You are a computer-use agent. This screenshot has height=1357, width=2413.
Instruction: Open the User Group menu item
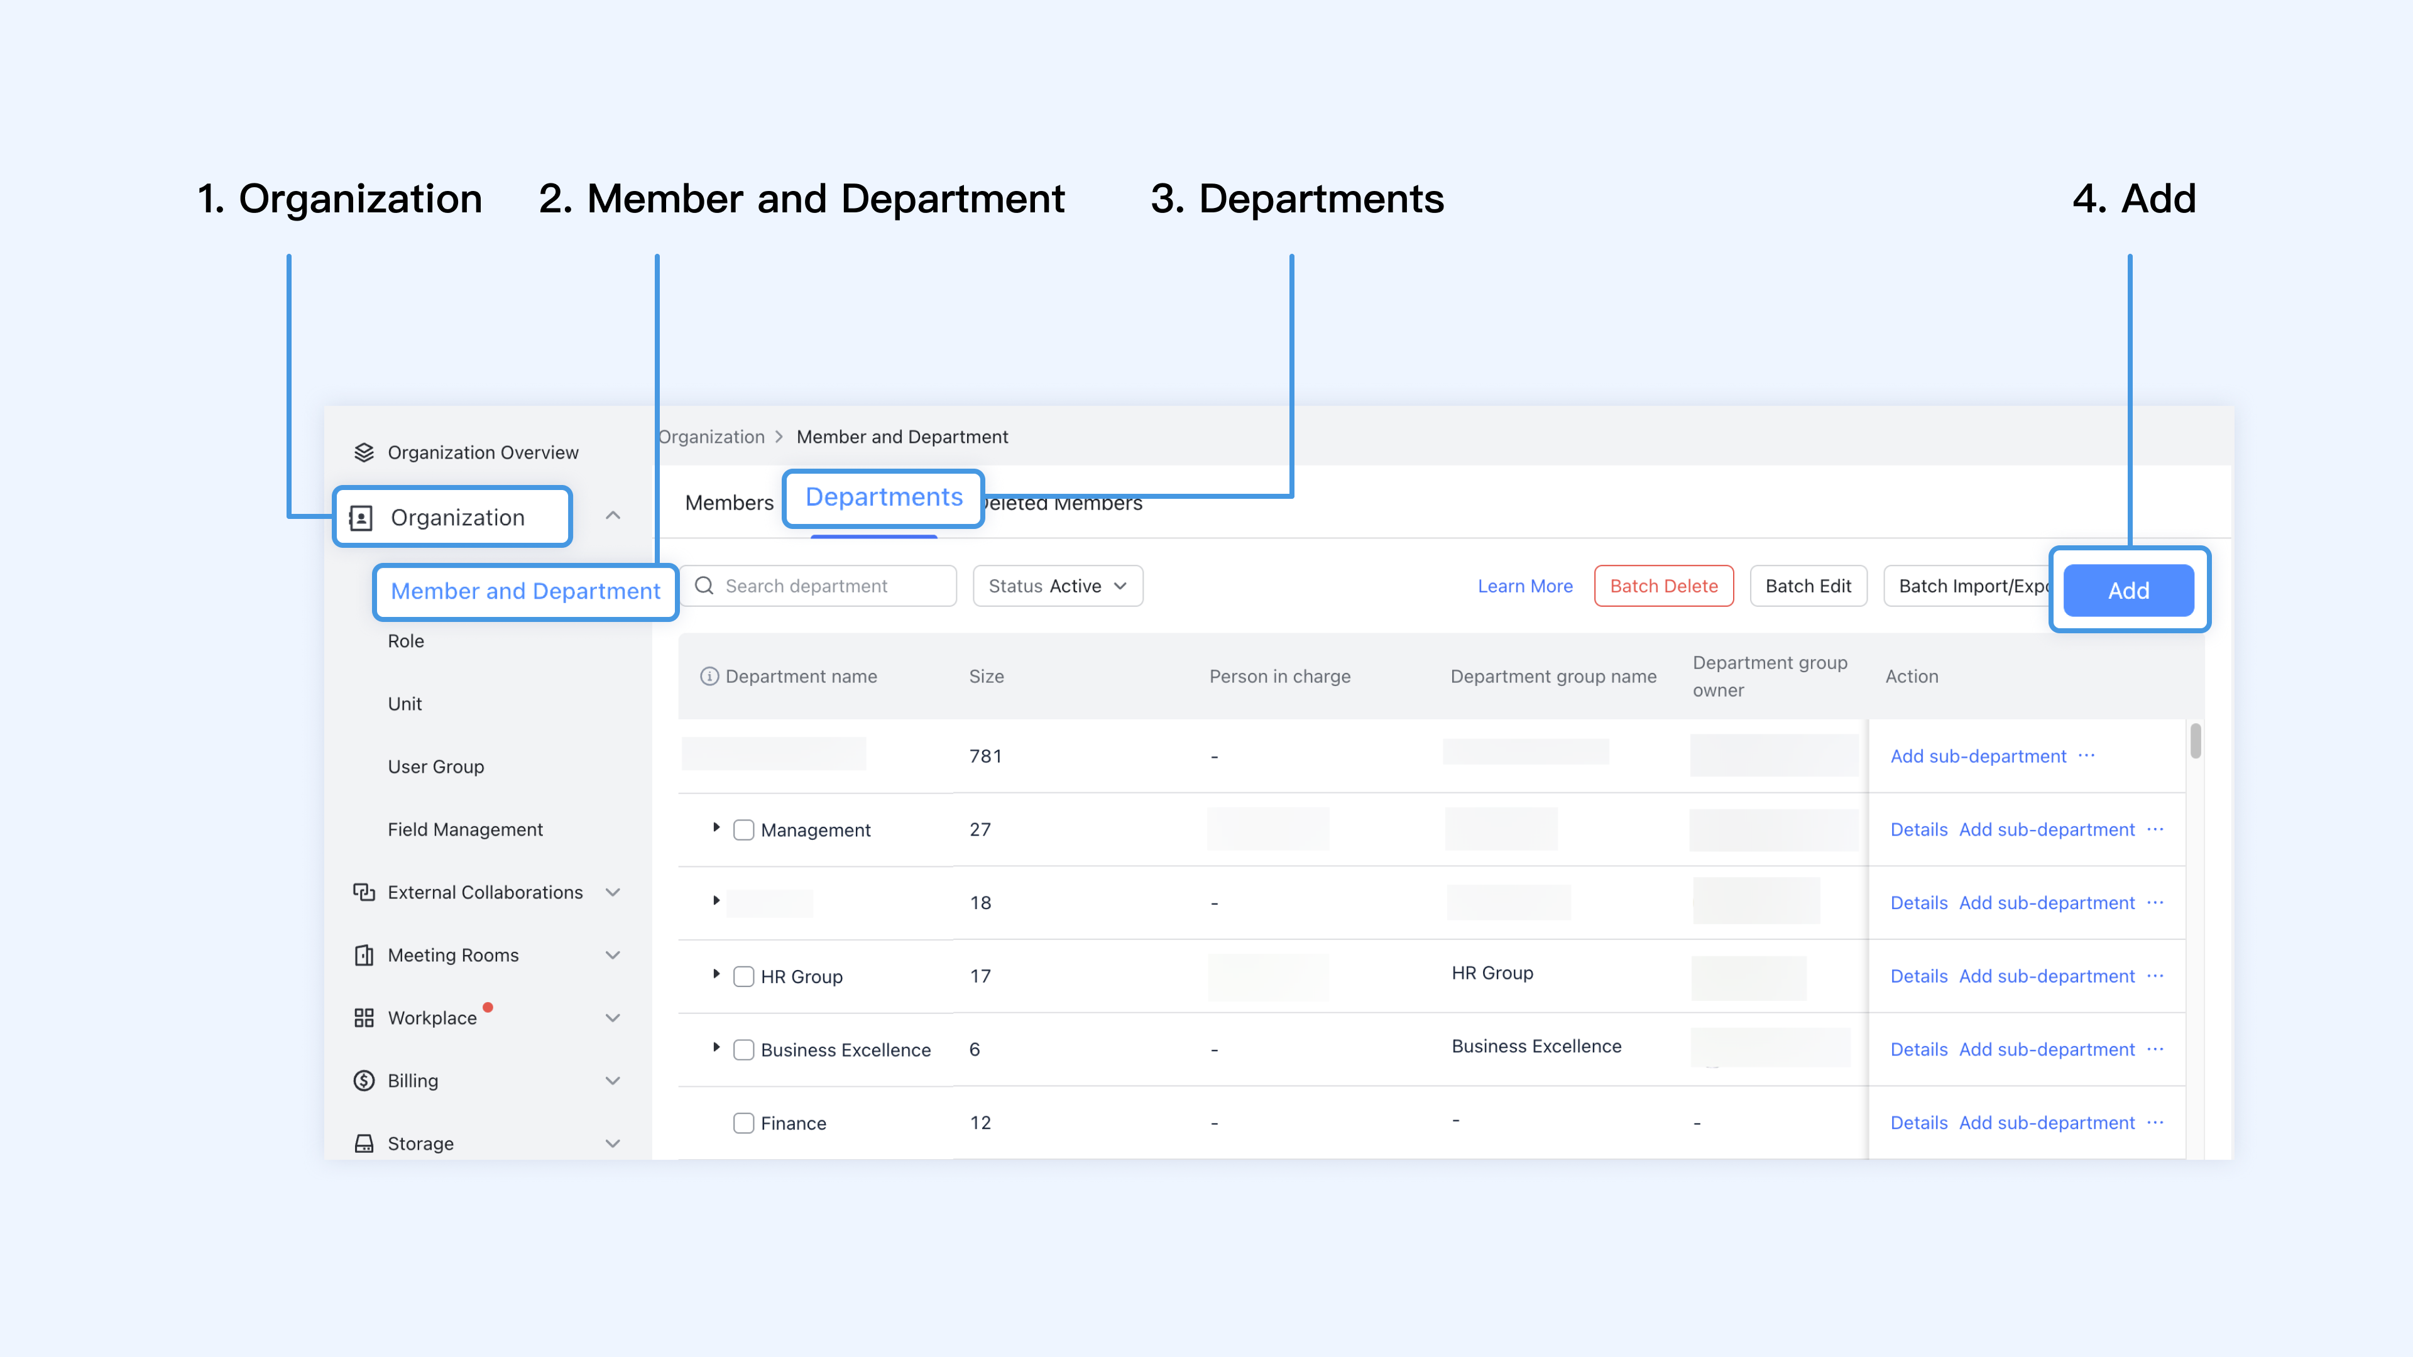pyautogui.click(x=435, y=767)
